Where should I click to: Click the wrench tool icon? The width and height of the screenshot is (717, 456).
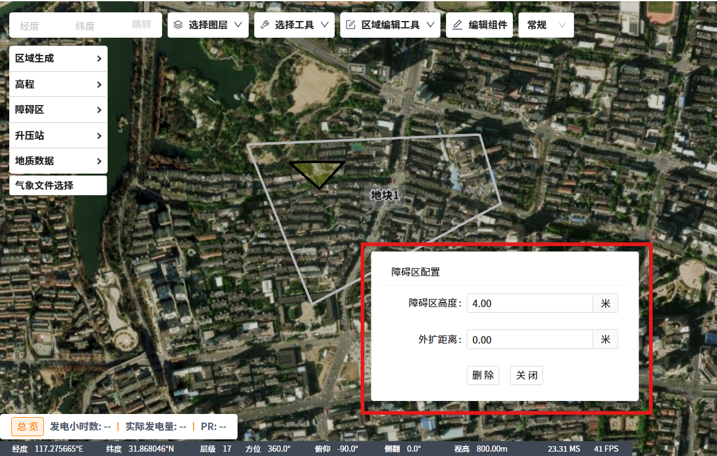(264, 25)
